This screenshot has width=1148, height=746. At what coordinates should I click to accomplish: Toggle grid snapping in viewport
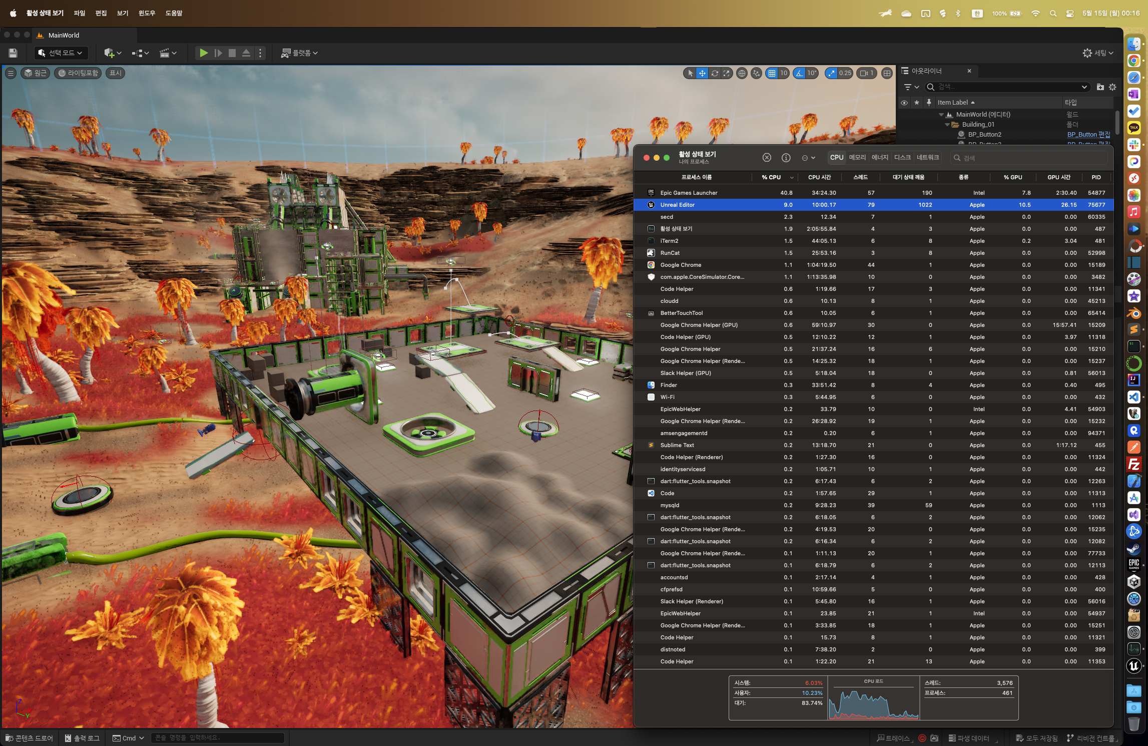point(772,73)
